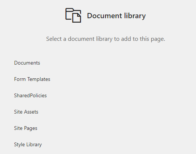Add Documents to this page

click(27, 63)
